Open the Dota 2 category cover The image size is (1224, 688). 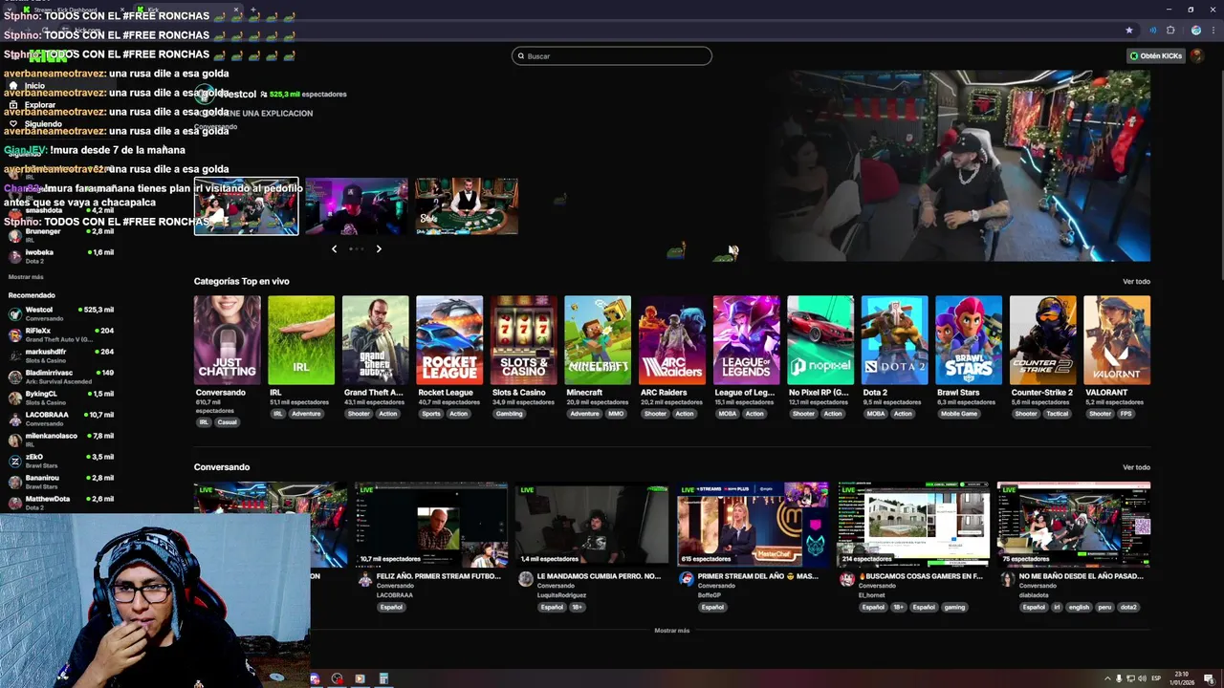coord(894,340)
